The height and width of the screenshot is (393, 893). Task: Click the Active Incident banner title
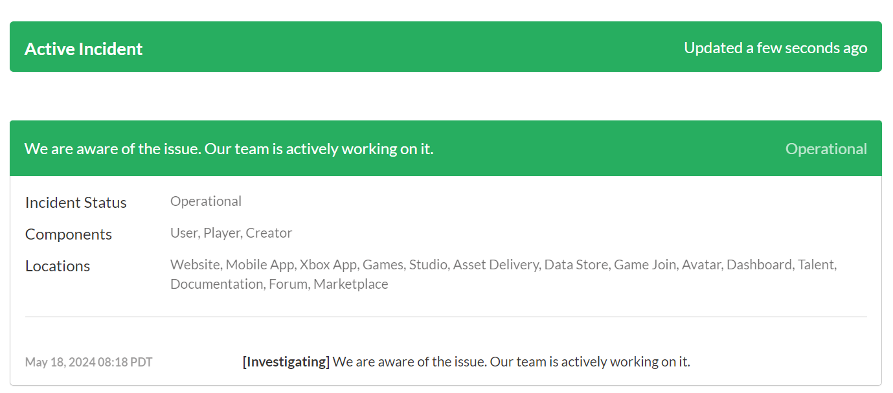pyautogui.click(x=84, y=49)
